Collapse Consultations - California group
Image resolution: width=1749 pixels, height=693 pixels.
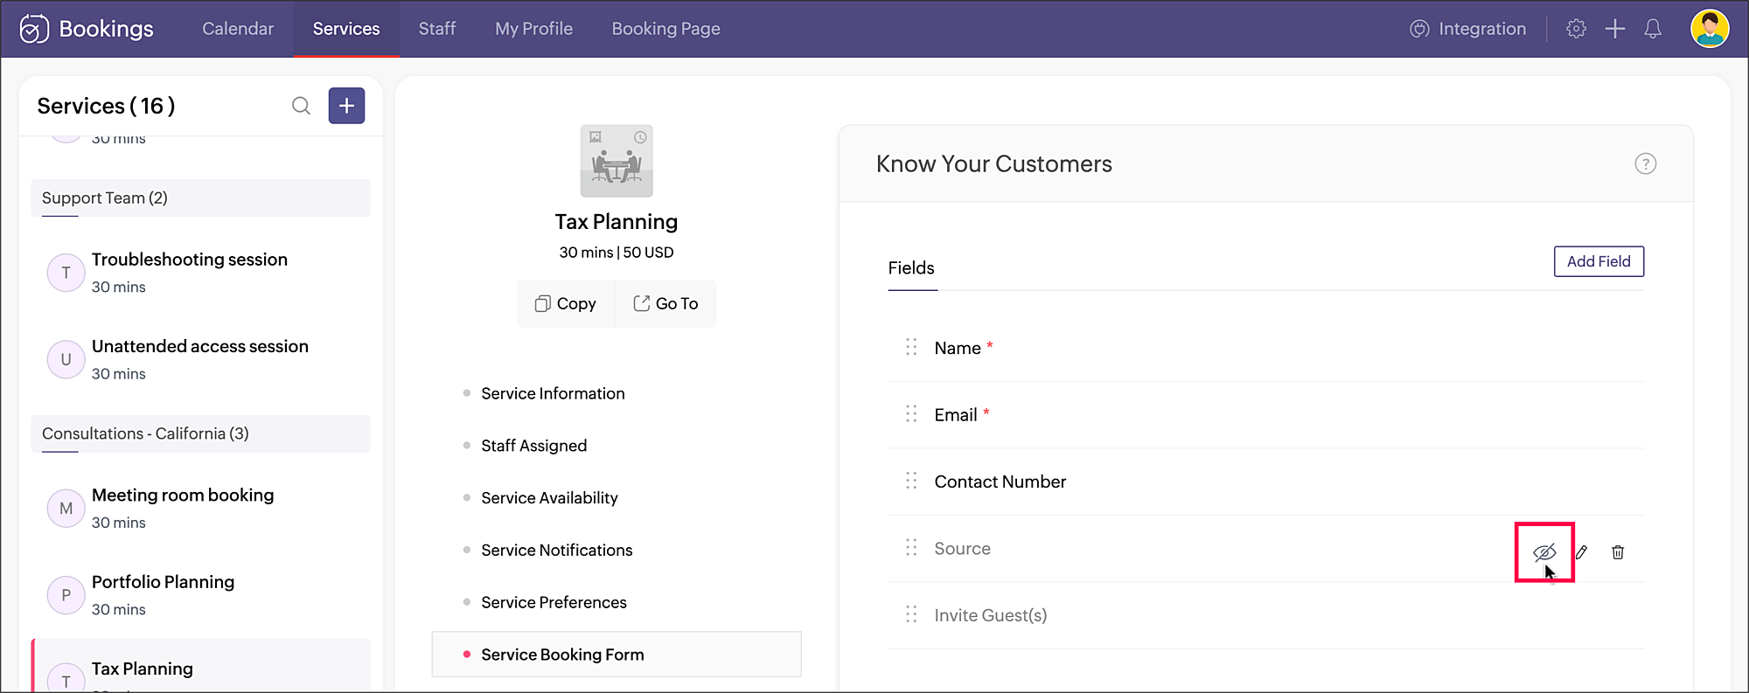200,434
